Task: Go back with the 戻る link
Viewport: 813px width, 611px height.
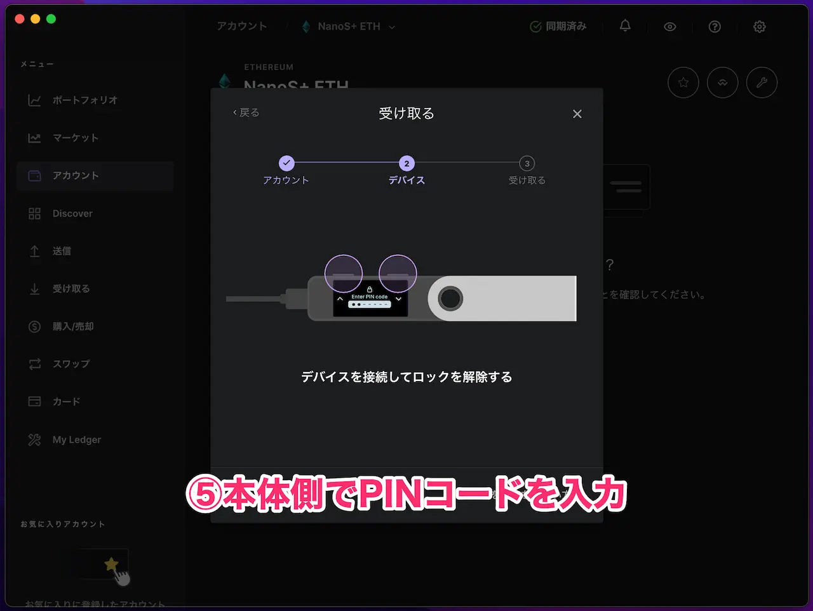Action: tap(246, 113)
